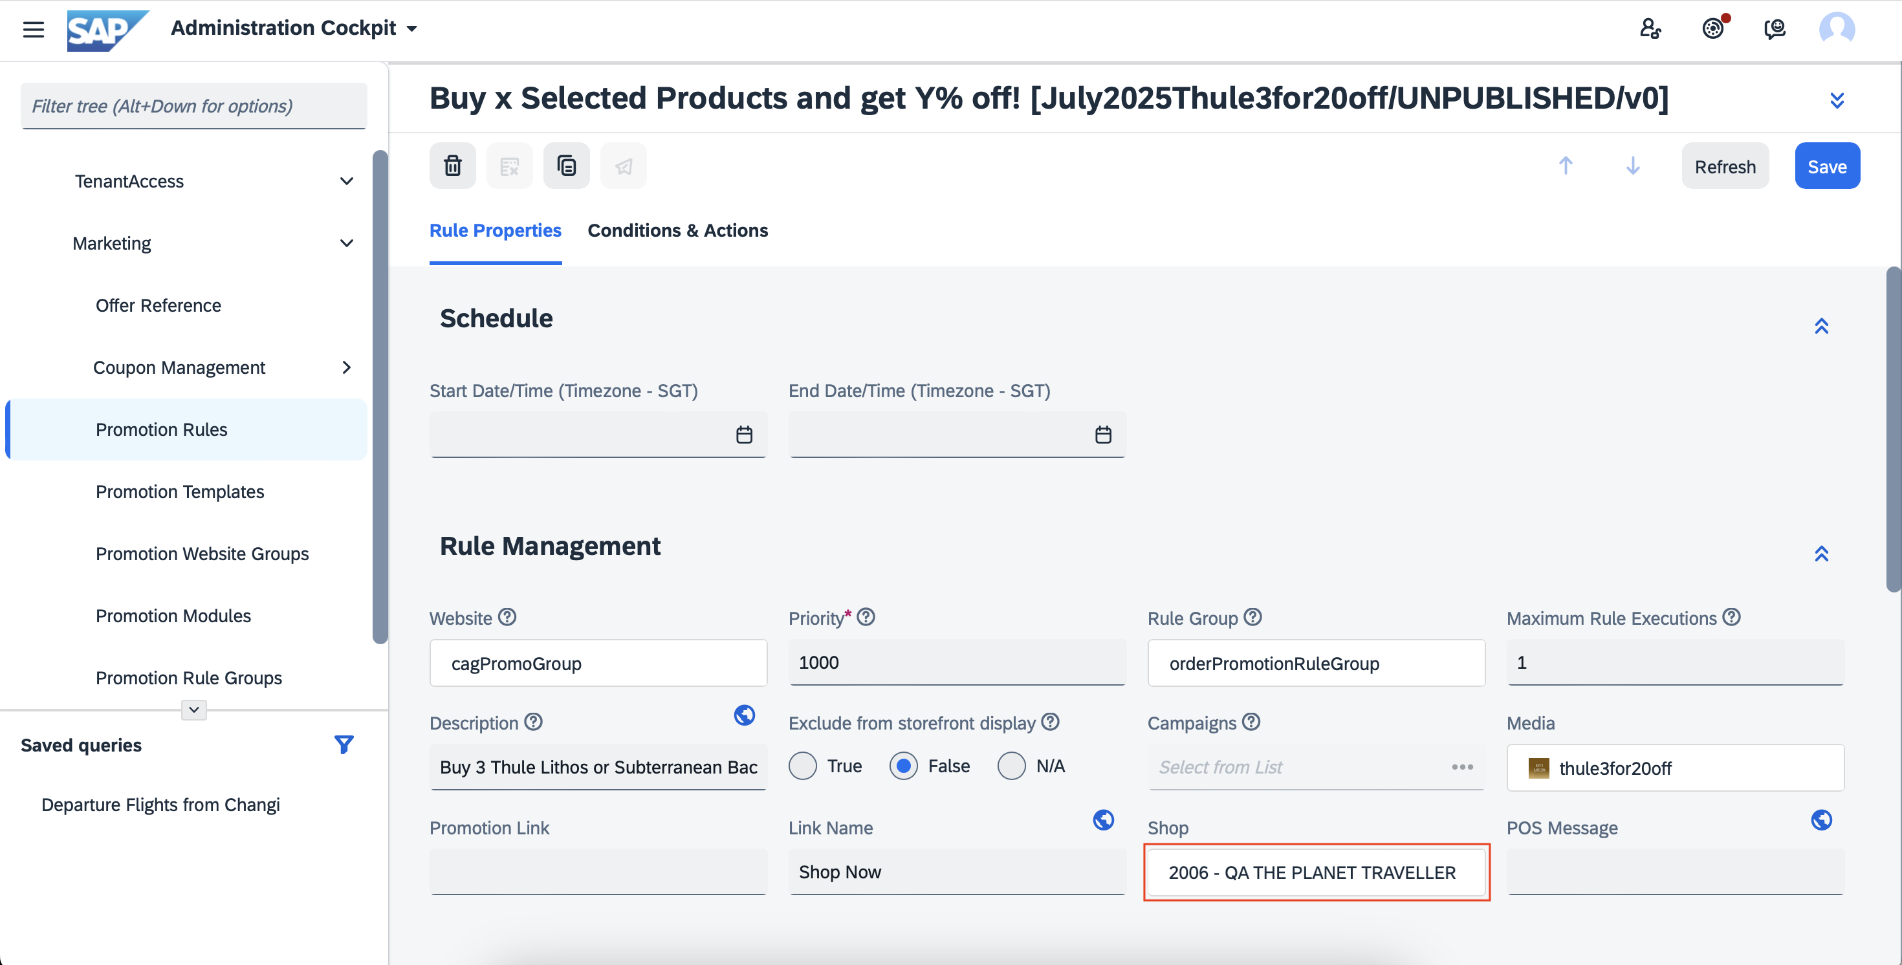Click the Description text field
This screenshot has width=1902, height=965.
coord(598,767)
